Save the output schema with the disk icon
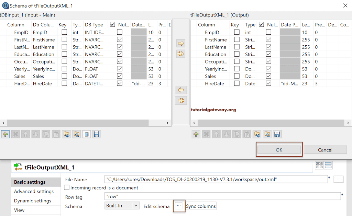This screenshot has height=216, width=352. click(x=277, y=134)
